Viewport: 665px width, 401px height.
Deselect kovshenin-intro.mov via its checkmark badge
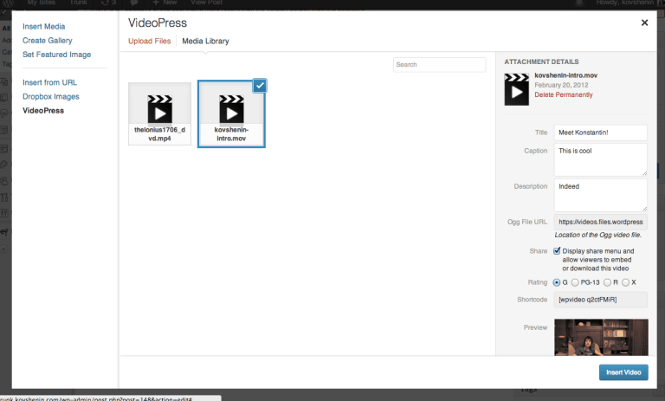point(260,86)
